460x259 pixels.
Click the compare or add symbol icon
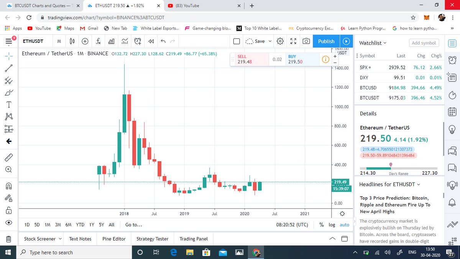tap(85, 41)
